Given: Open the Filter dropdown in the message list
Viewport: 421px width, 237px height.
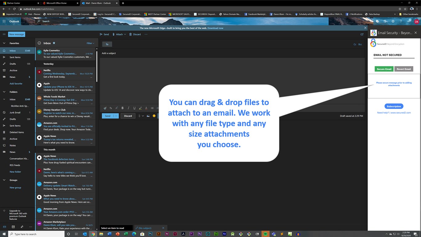Looking at the screenshot, I should pos(90,43).
